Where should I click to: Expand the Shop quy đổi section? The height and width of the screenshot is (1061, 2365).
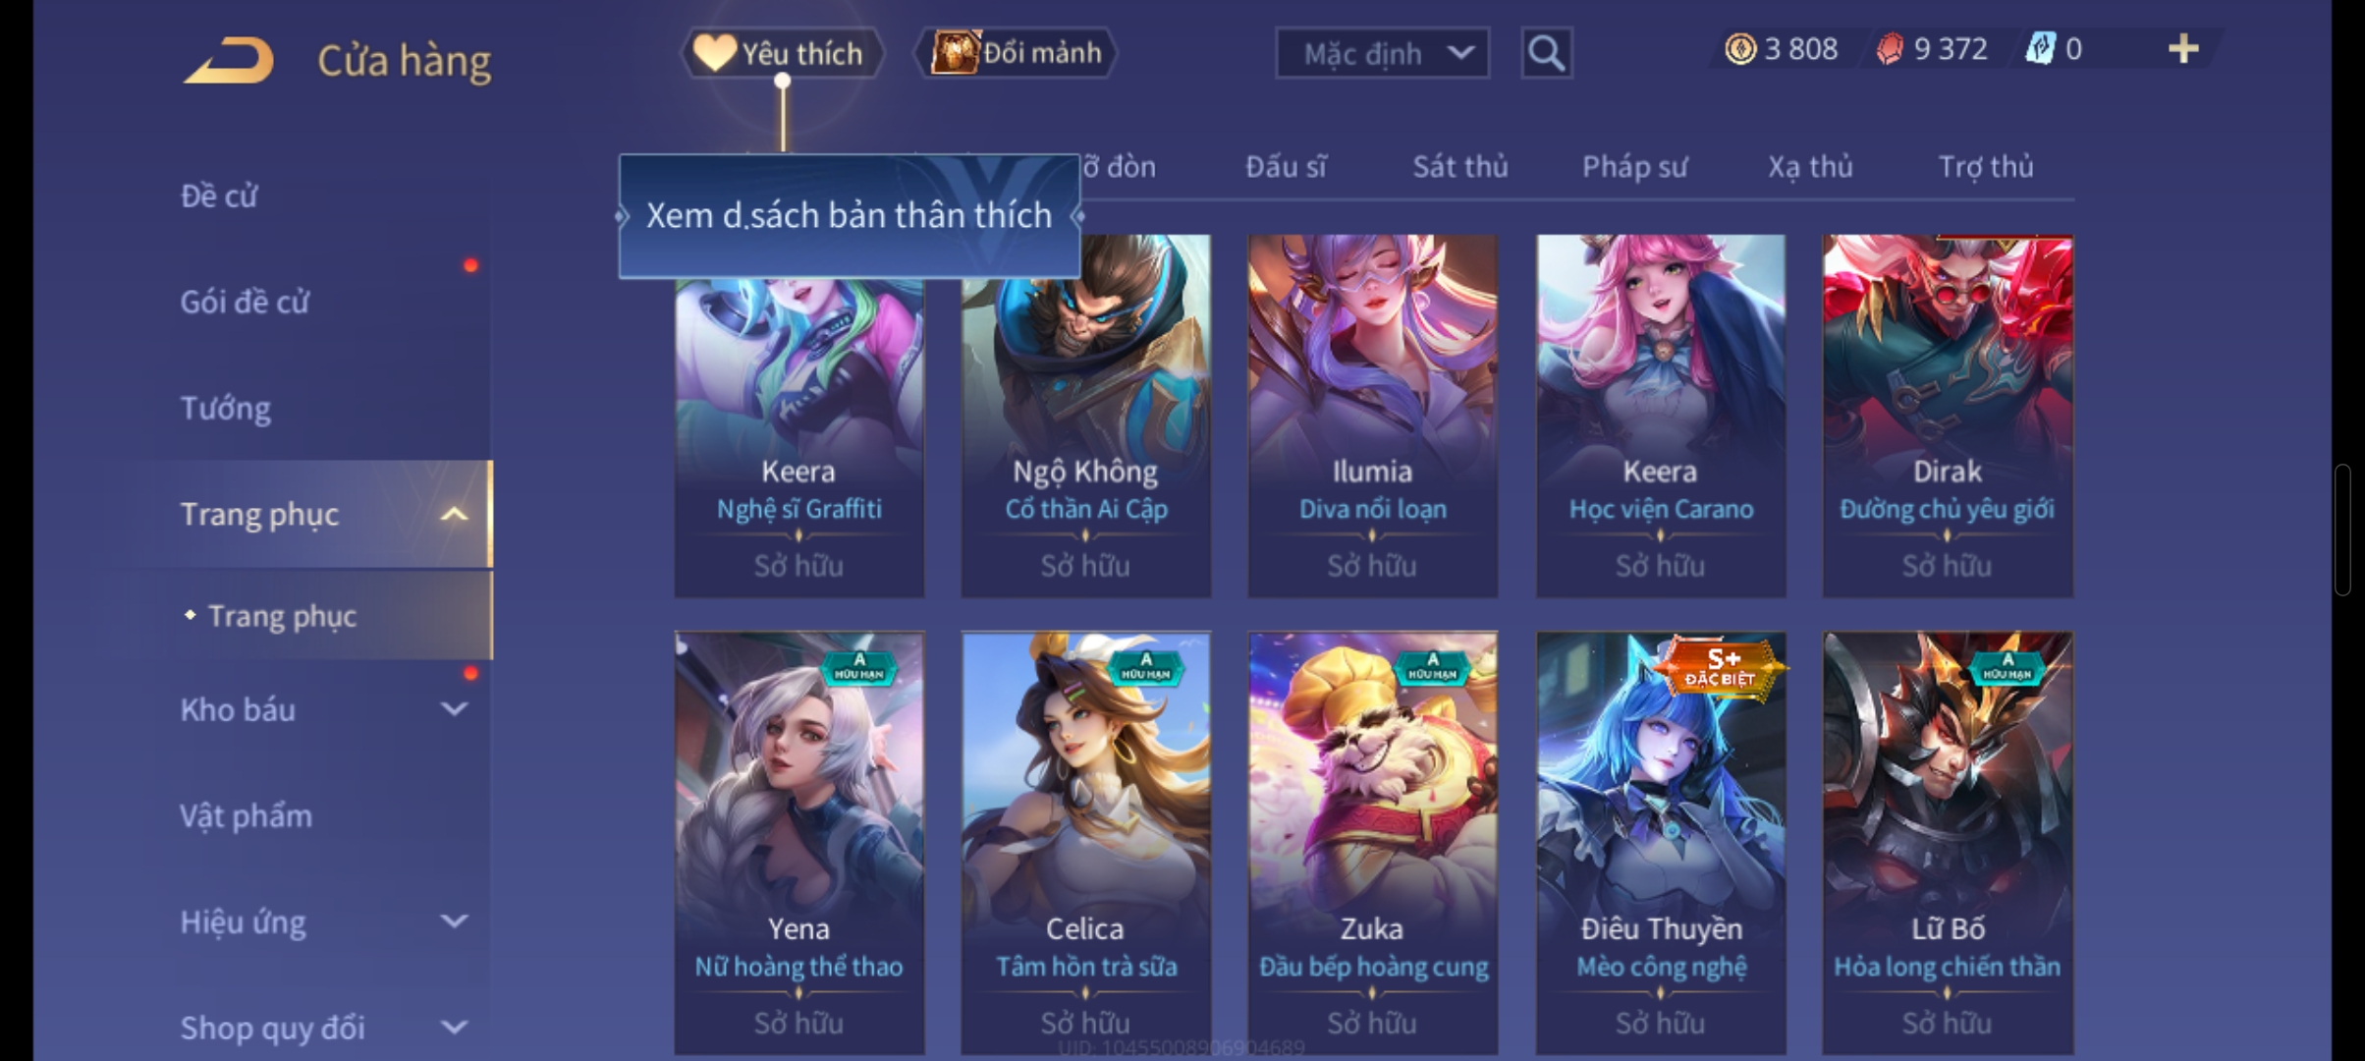point(453,1028)
